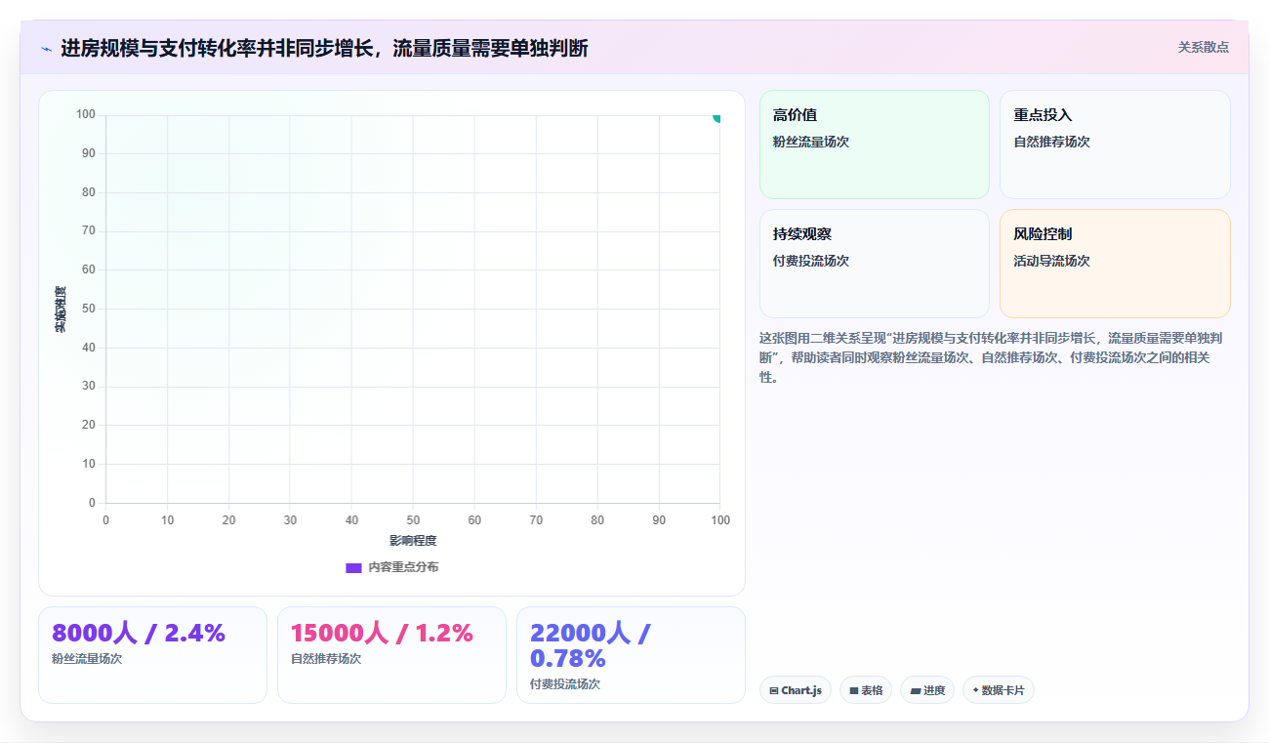Click the main title about 进房规模与支付转化率
Viewport: 1269px width, 743px height.
[324, 48]
